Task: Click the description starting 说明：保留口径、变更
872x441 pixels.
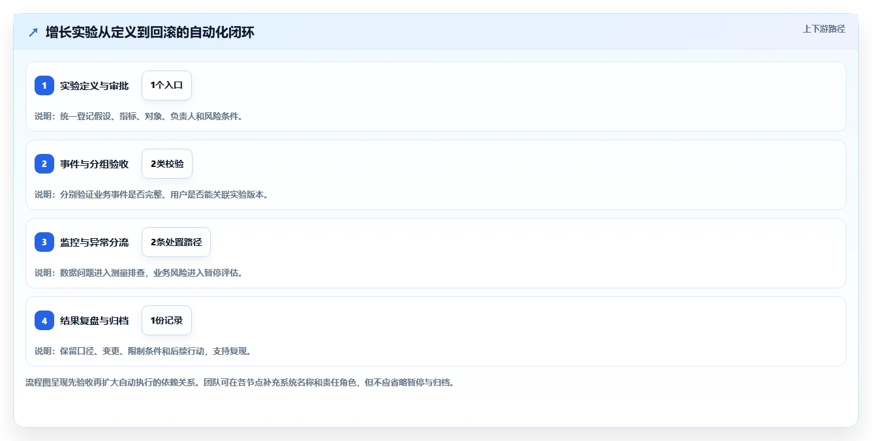Action: (143, 351)
